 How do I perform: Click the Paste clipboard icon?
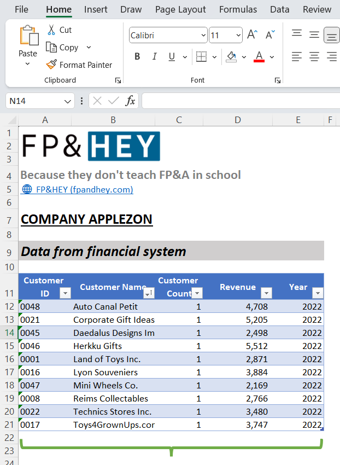(29, 36)
